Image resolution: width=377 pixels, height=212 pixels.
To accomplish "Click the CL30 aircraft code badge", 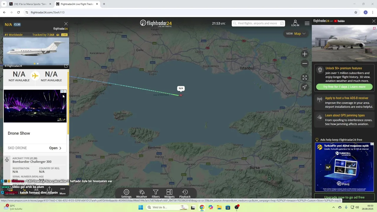I will [17, 24].
